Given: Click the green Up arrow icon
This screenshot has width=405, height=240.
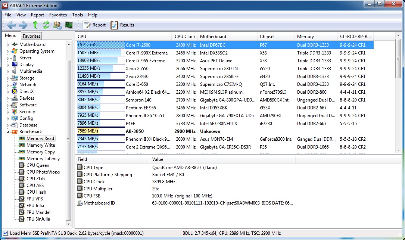Looking at the screenshot, I should coord(35,25).
